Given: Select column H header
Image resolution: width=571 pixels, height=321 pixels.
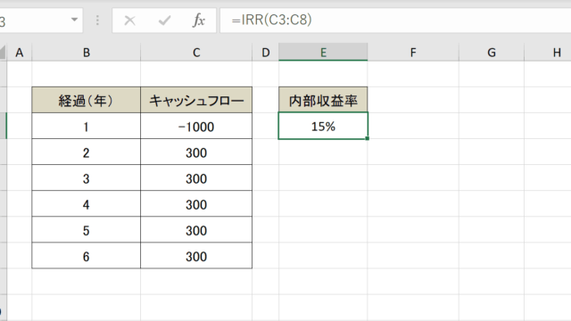Looking at the screenshot, I should 548,53.
